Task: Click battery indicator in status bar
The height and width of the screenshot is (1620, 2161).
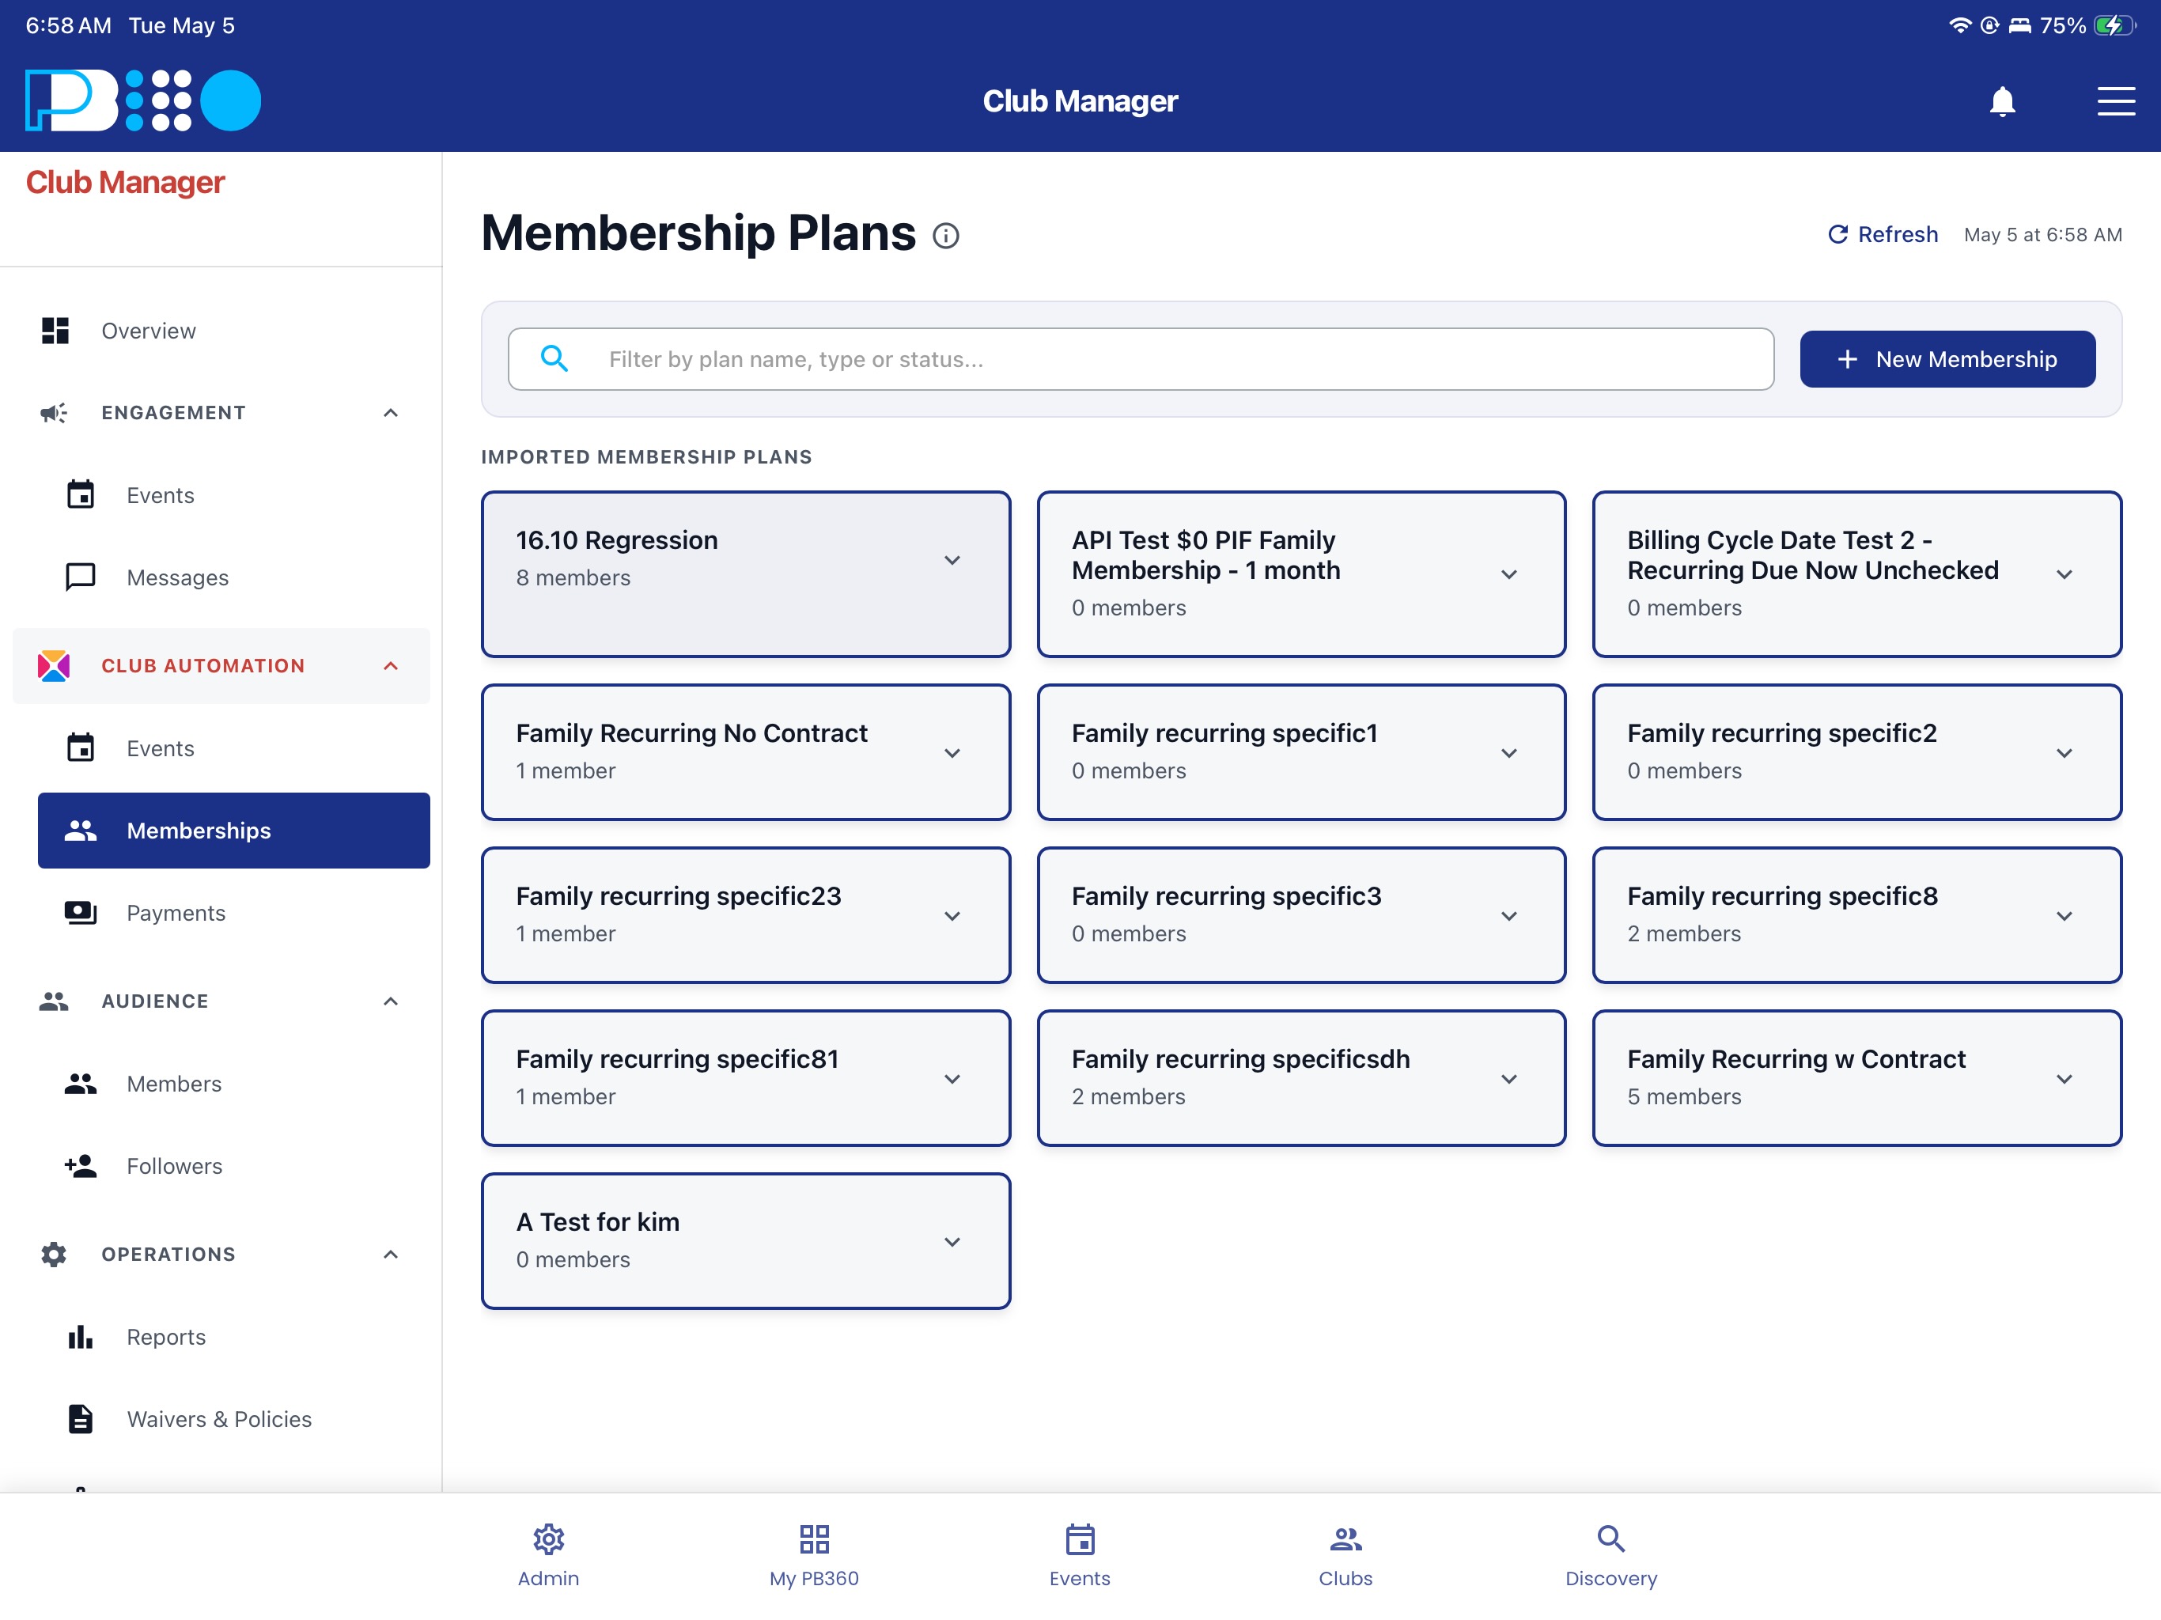Action: click(2115, 25)
